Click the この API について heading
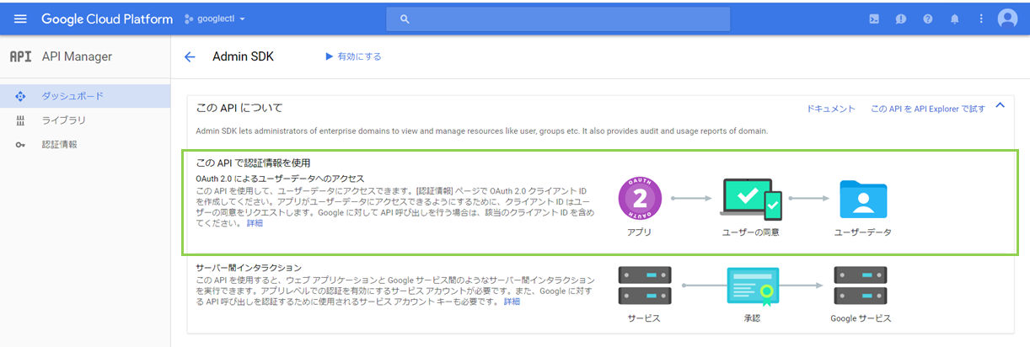The height and width of the screenshot is (347, 1030). [x=239, y=108]
